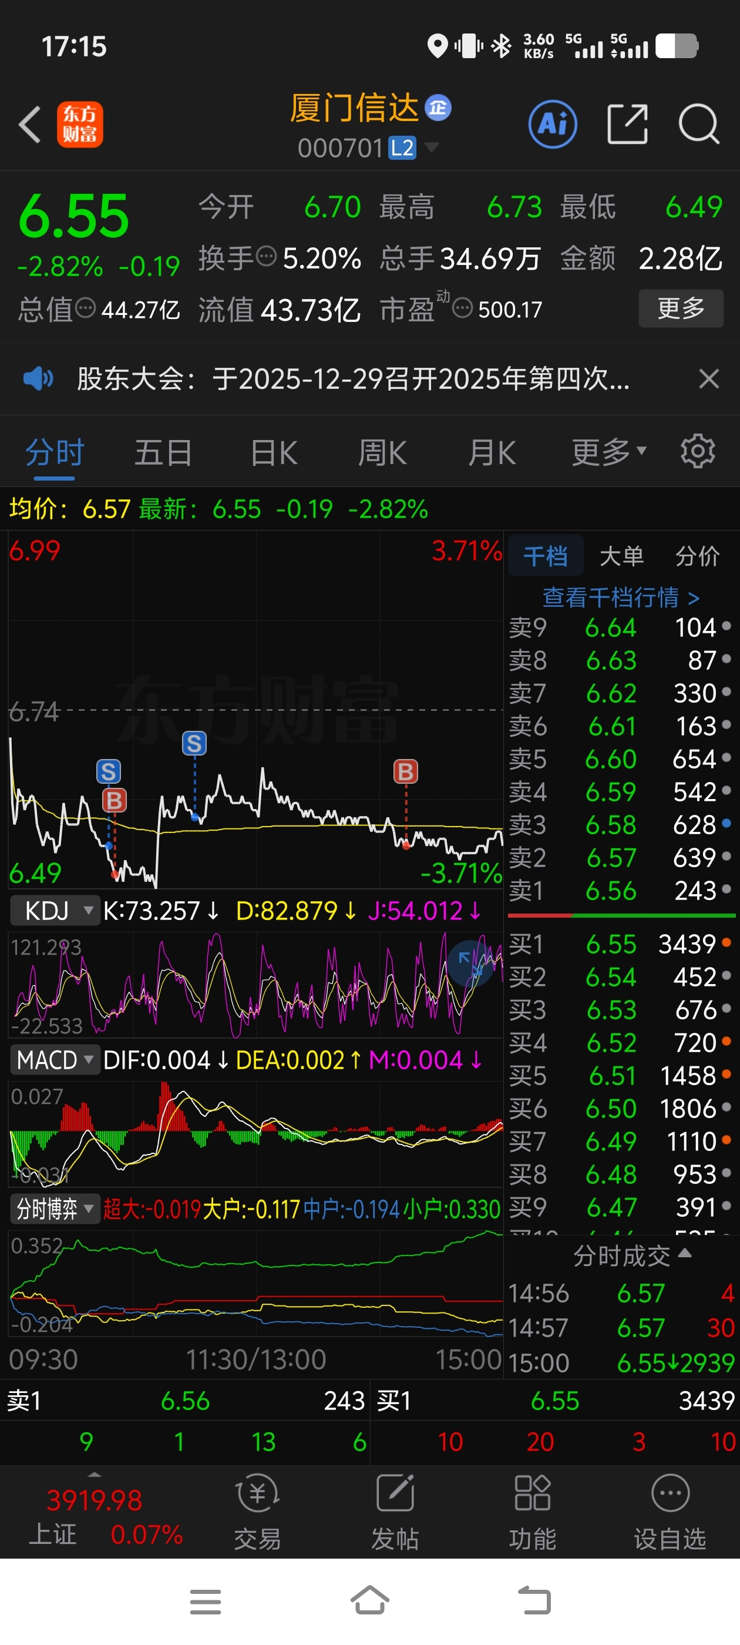740x1645 pixels.
Task: Tap the back arrow icon
Action: pyautogui.click(x=29, y=124)
